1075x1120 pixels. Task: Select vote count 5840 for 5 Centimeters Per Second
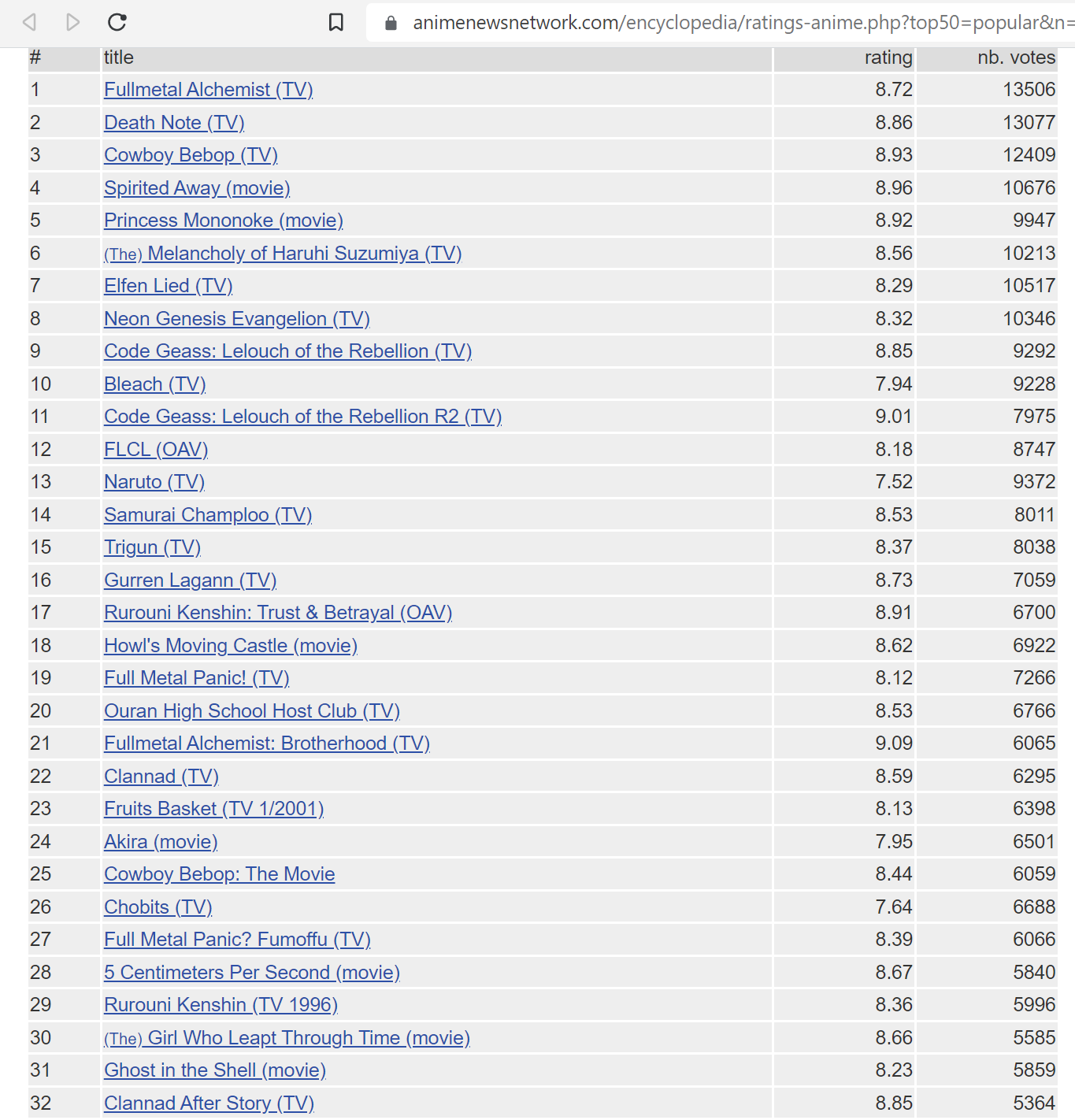1034,973
